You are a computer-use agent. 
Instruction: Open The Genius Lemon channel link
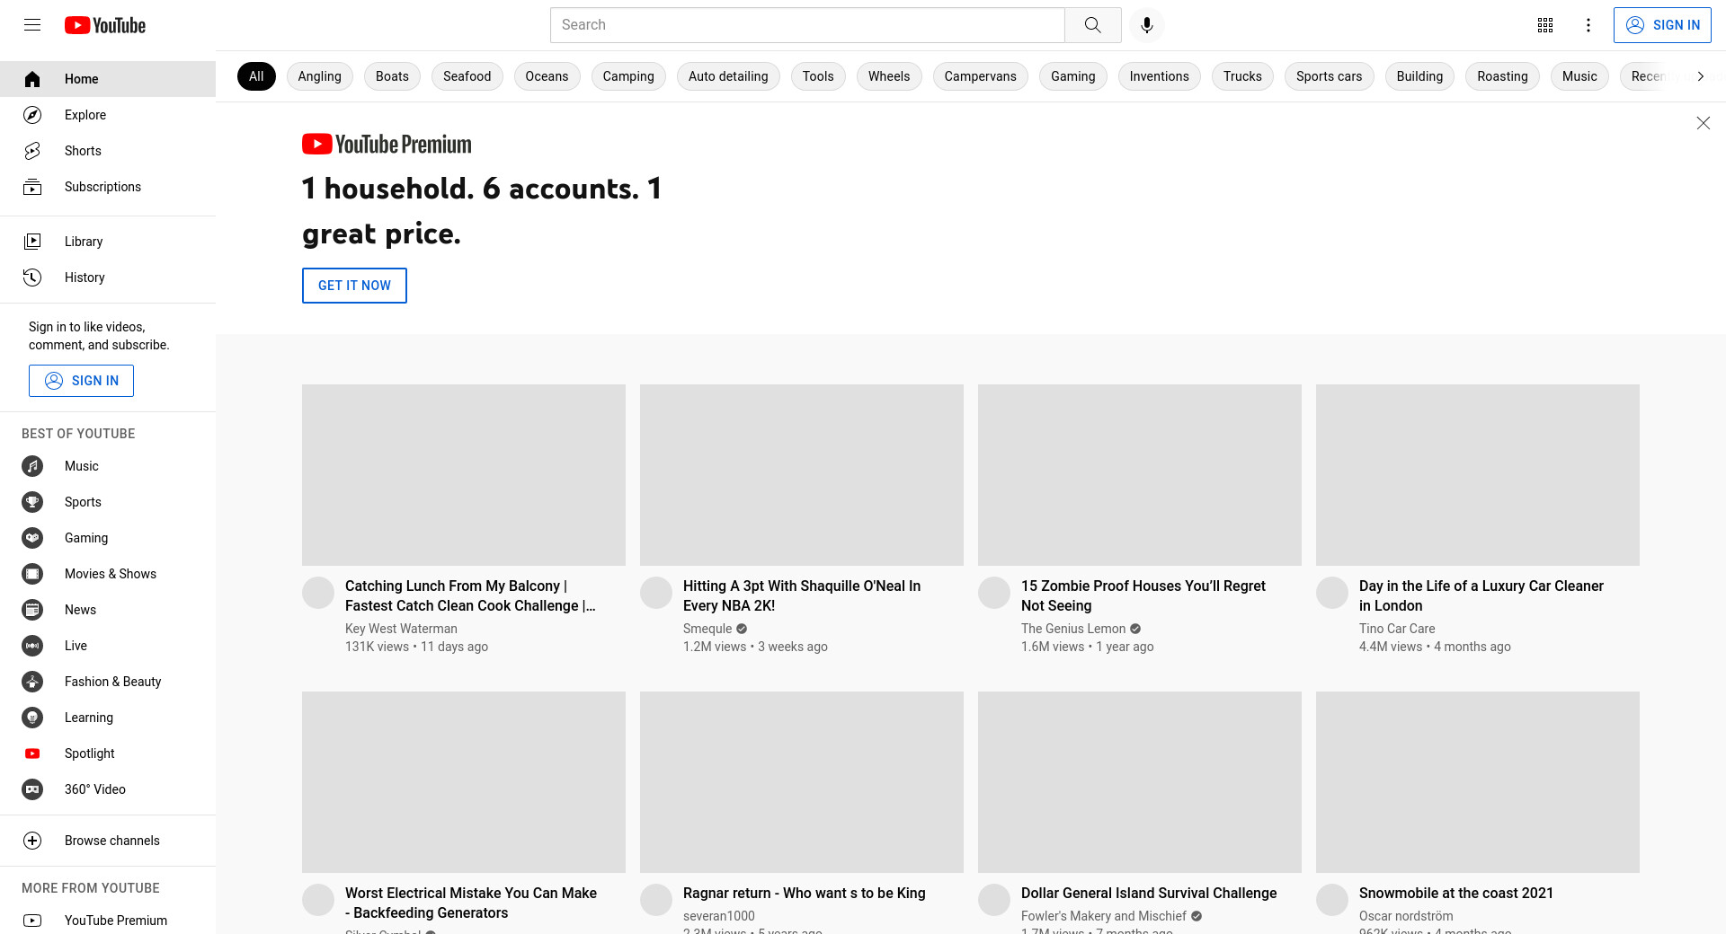point(1073,629)
